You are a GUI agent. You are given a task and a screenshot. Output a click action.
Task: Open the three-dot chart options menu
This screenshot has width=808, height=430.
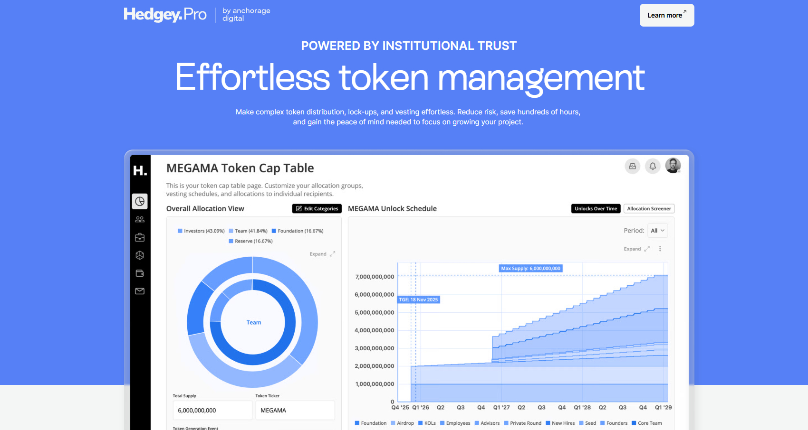(x=660, y=249)
